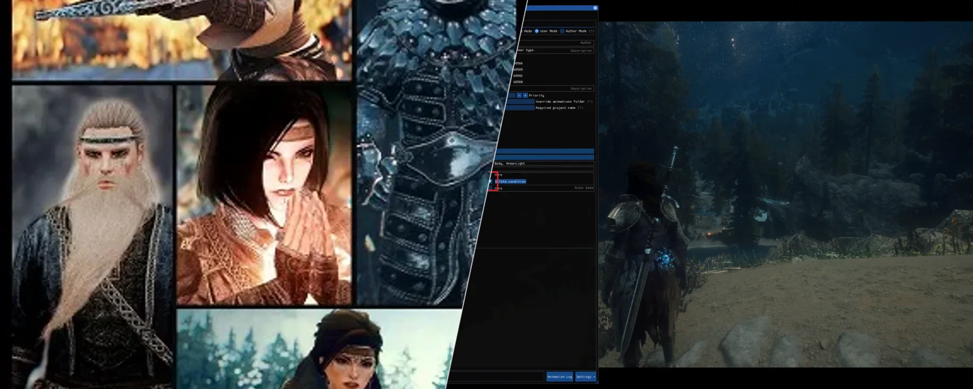The width and height of the screenshot is (973, 389).
Task: Click the text '68501' in the list
Action: (x=518, y=76)
